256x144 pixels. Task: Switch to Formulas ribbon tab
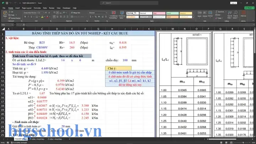tap(37, 8)
